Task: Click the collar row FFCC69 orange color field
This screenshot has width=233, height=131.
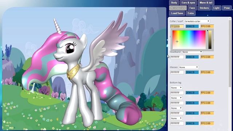Action: click(207, 27)
